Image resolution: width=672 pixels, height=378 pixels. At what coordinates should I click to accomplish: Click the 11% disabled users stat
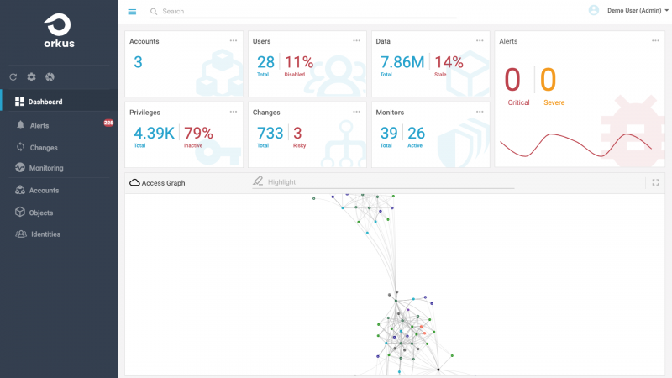pos(298,62)
